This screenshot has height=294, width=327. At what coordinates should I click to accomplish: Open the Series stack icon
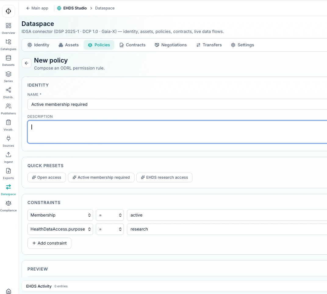8,74
